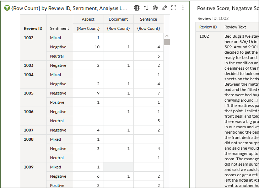This screenshot has height=188, width=259.
Task: Open the visualization properties icon in the toolbar
Action: (137, 8)
